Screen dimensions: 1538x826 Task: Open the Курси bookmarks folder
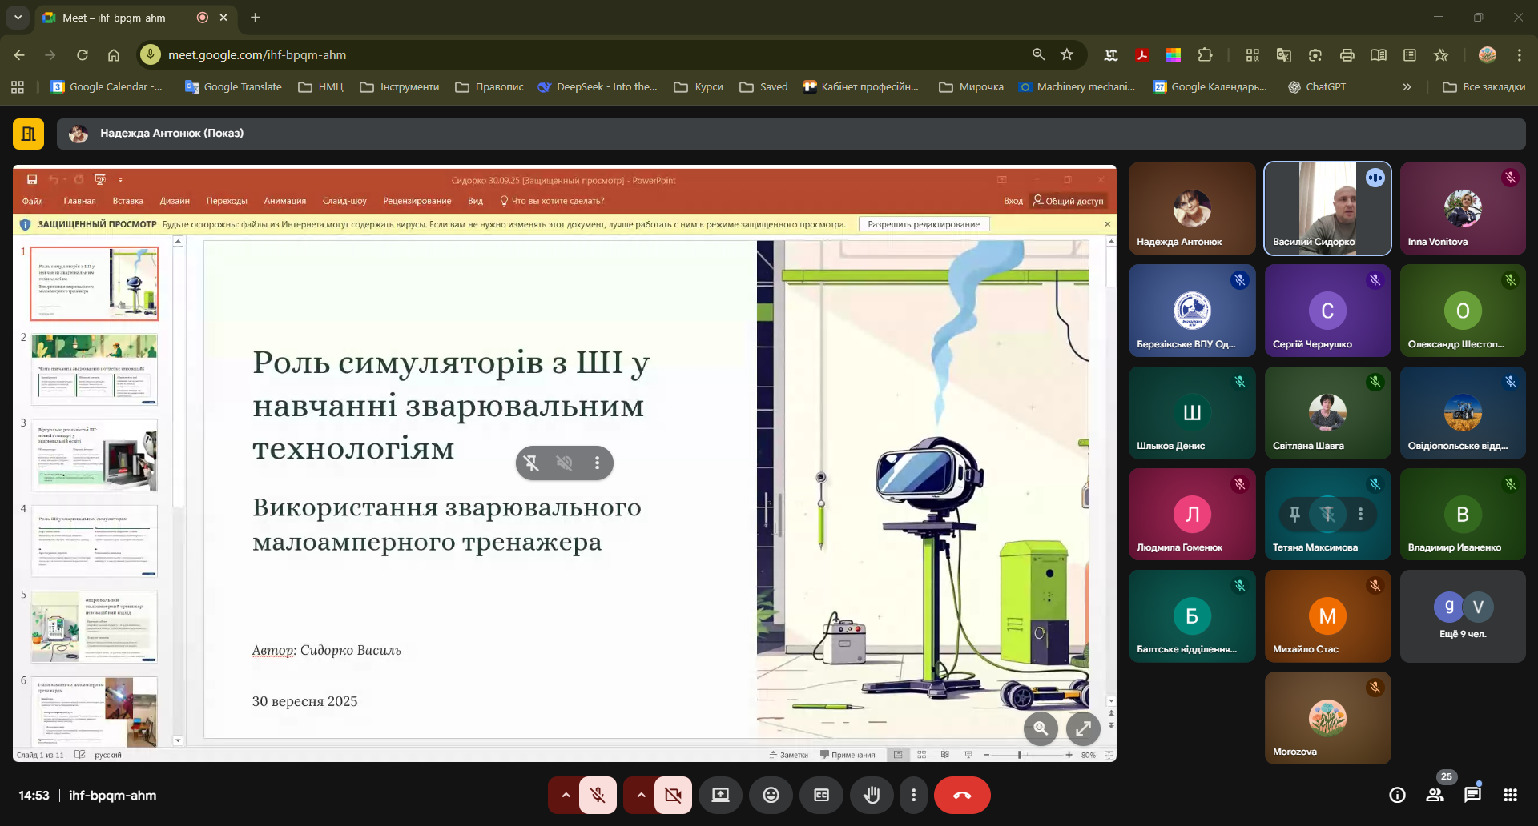click(x=699, y=87)
